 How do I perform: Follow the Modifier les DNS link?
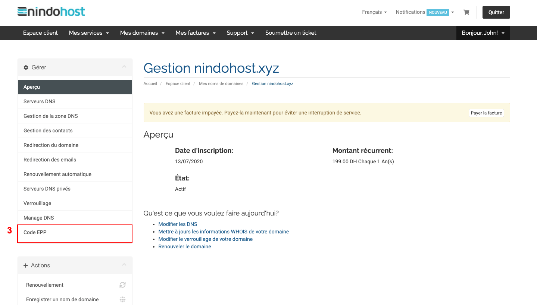178,224
